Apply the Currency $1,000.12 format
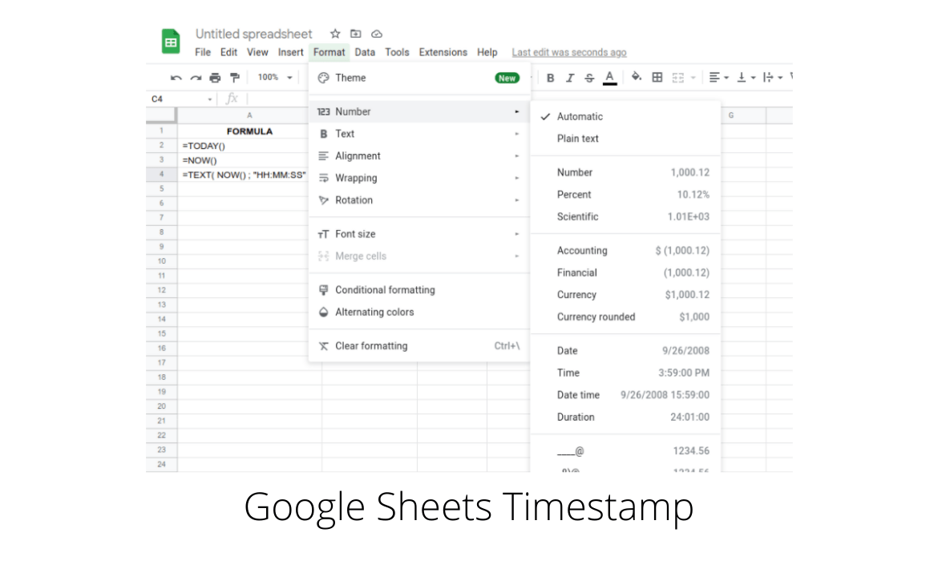Image resolution: width=938 pixels, height=561 pixels. tap(625, 295)
